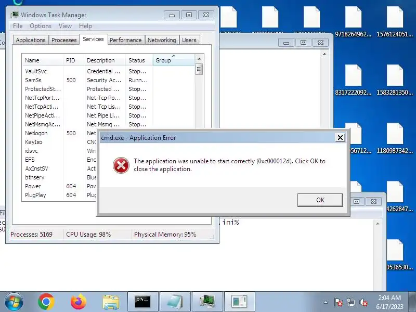The image size is (416, 312).
Task: Select the Netlogon service row
Action: (59, 133)
